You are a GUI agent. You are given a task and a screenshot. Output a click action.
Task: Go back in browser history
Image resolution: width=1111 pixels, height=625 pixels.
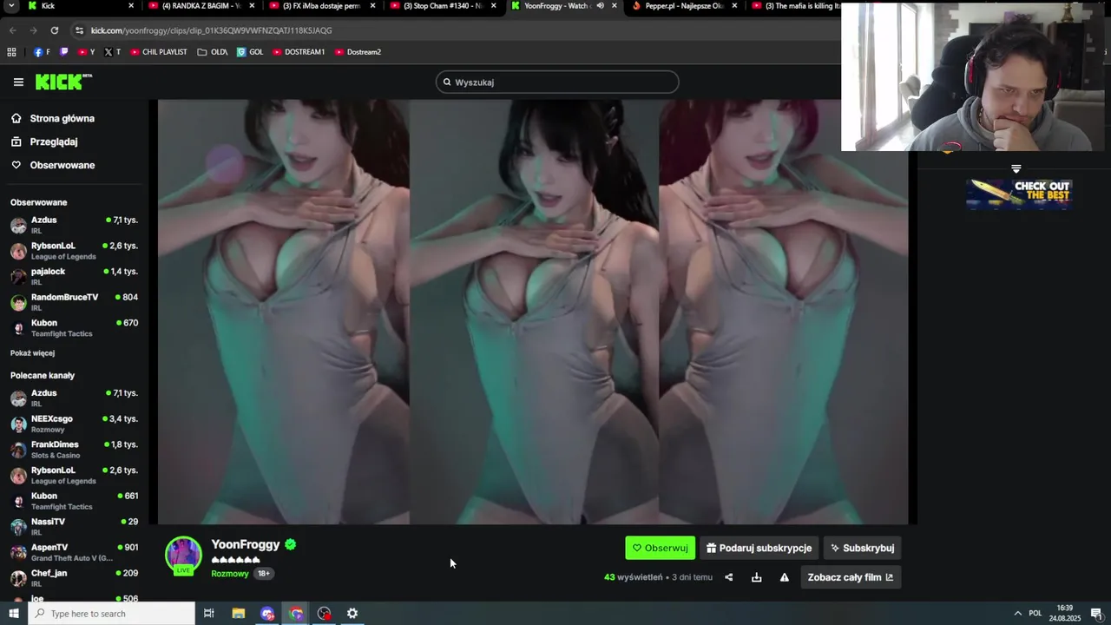click(x=13, y=30)
